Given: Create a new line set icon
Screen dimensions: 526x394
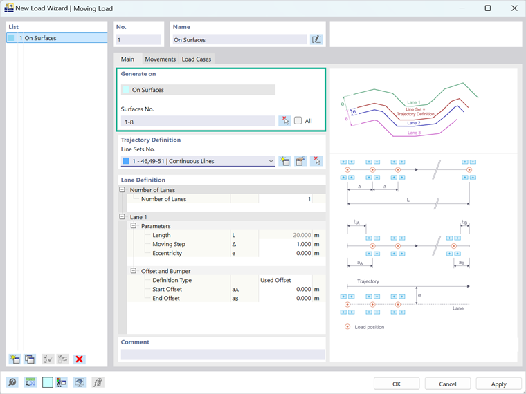Looking at the screenshot, I should [285, 161].
